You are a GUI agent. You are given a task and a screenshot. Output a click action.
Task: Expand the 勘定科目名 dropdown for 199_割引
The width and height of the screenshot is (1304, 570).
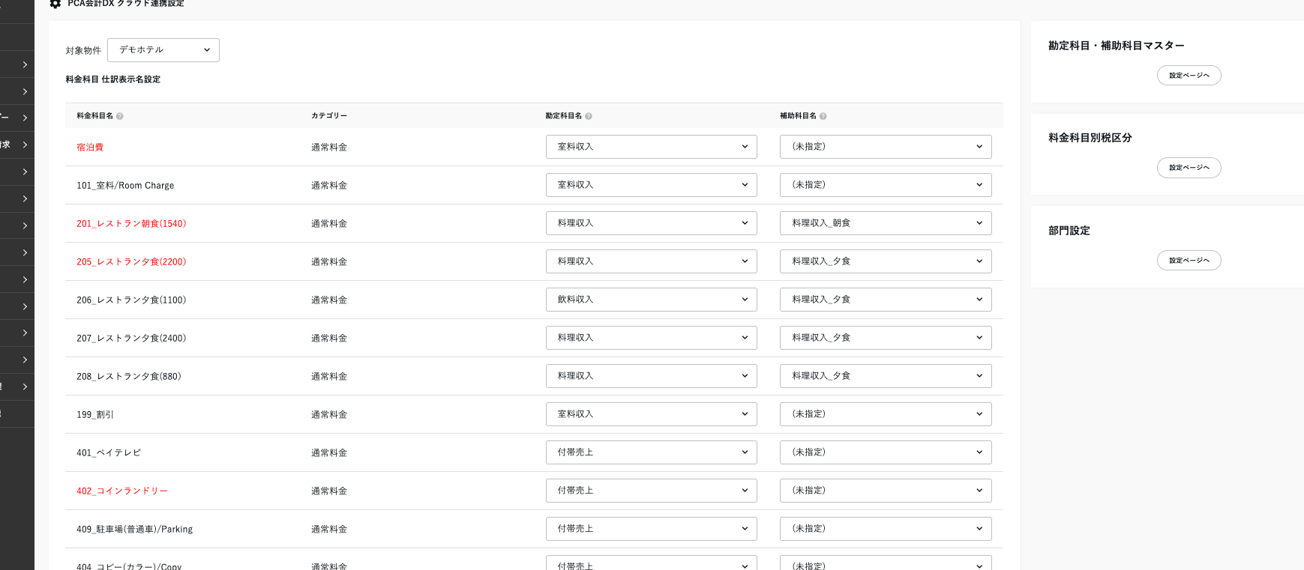click(651, 414)
